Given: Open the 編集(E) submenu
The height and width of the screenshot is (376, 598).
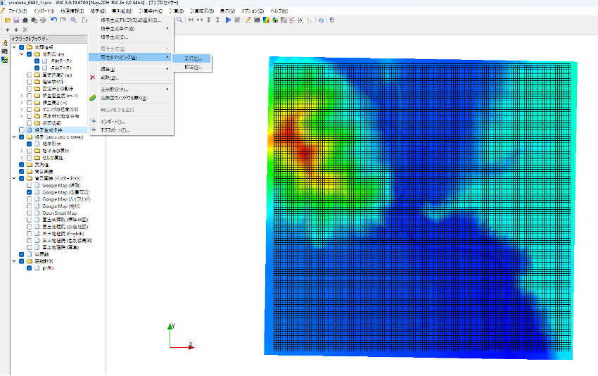Looking at the screenshot, I should [131, 69].
